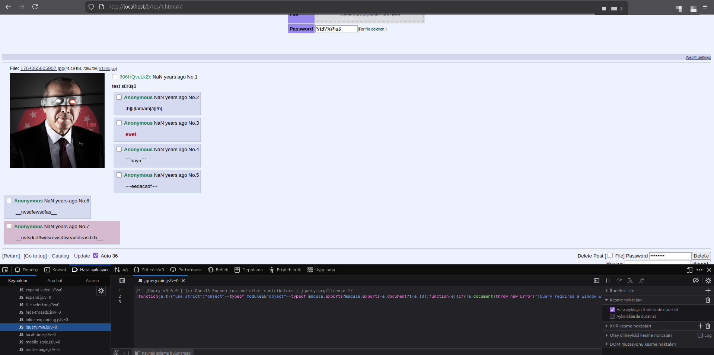Uncheck 'Hata ayıklayıcı ifadesinde duraklat'

click(612, 310)
